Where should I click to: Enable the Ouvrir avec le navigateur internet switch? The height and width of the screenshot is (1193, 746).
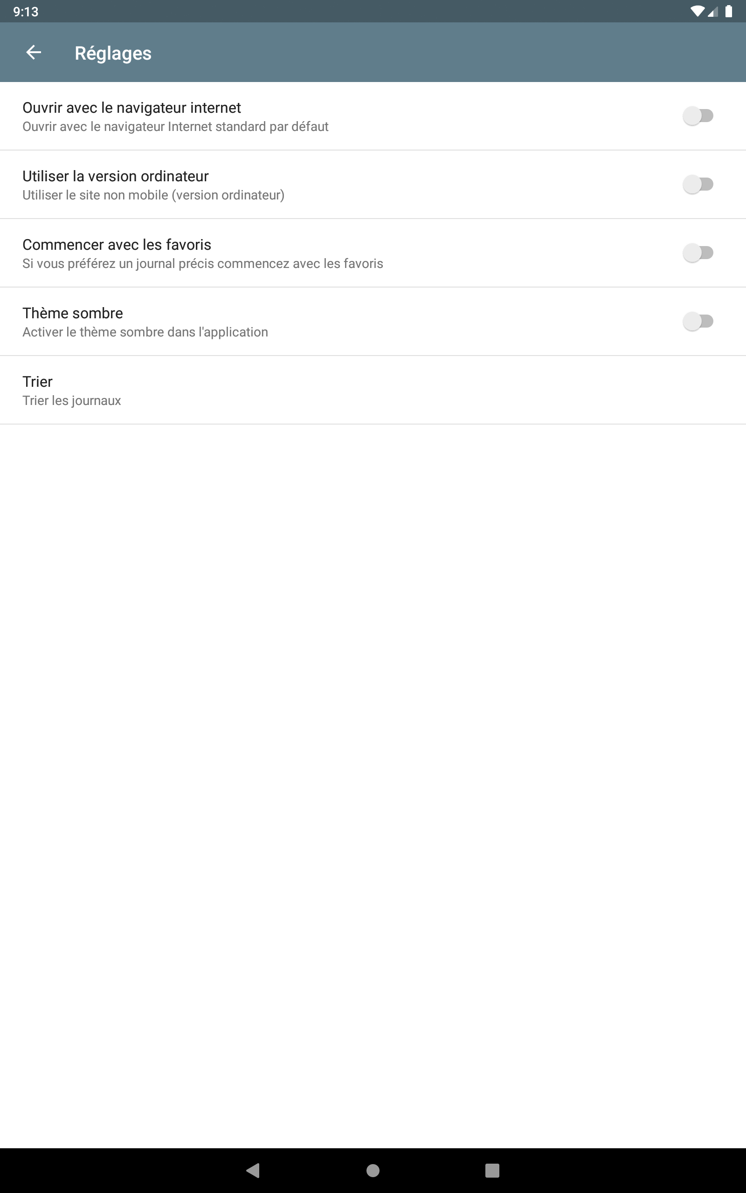[698, 116]
